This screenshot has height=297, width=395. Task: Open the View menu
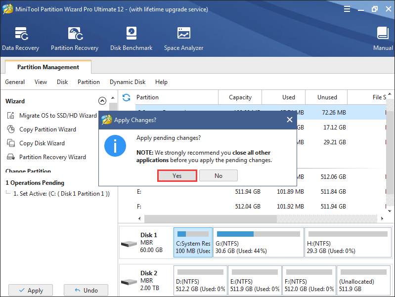click(41, 82)
